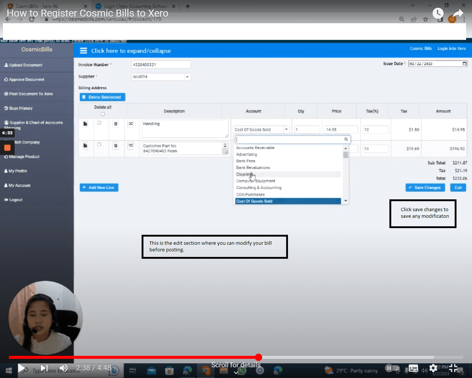The image size is (472, 378).
Task: Click the shuffle icon in the Customer Part No row
Action: pyautogui.click(x=131, y=146)
